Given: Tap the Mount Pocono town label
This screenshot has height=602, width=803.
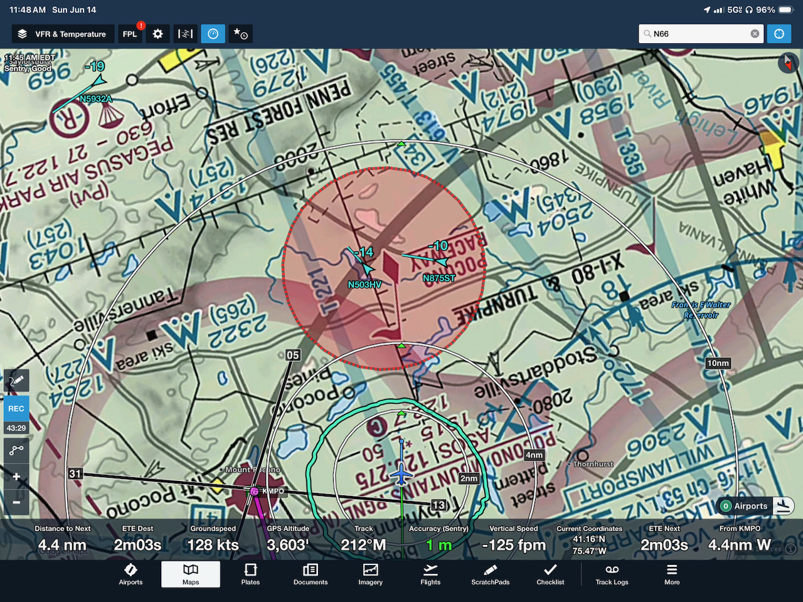Looking at the screenshot, I should (253, 470).
